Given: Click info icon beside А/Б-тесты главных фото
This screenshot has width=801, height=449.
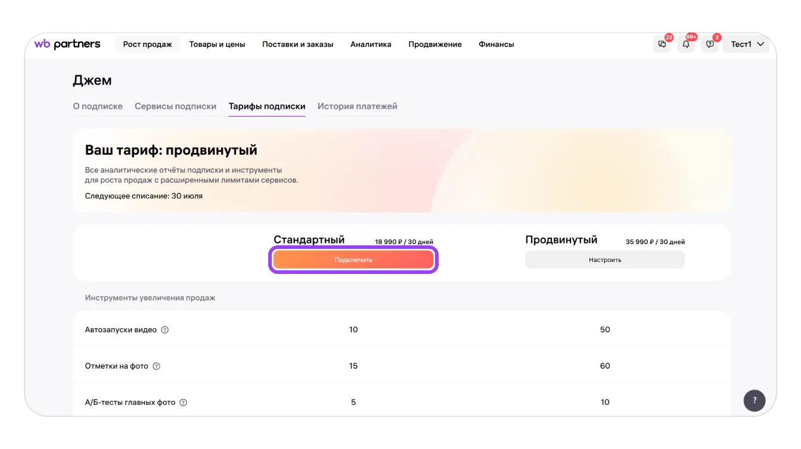Looking at the screenshot, I should click(184, 403).
